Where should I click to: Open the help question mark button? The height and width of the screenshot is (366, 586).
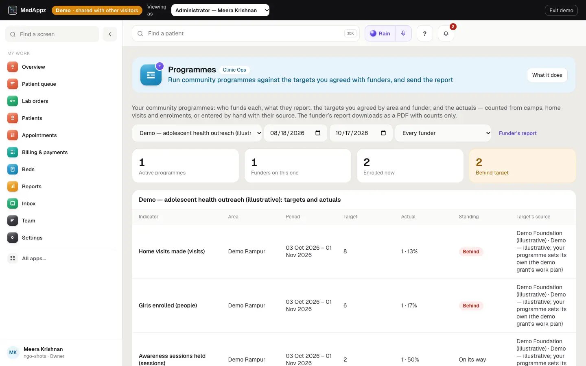[424, 33]
